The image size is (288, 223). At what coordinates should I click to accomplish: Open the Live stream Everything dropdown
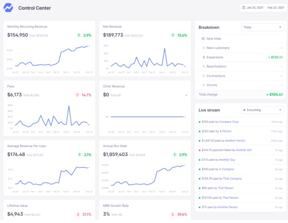(x=263, y=110)
